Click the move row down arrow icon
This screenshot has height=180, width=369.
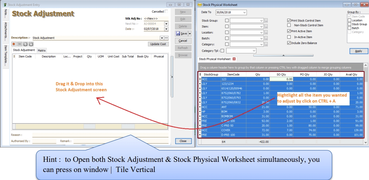[31, 44]
